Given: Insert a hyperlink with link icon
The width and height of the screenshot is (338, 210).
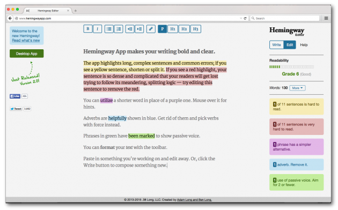Looking at the screenshot, I should [151, 29].
